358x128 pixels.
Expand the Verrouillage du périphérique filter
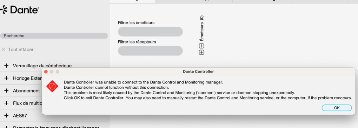(6, 66)
